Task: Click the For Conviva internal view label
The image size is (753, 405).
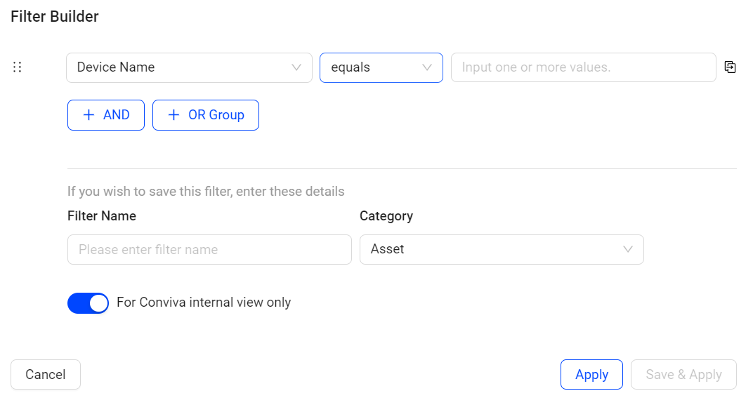Action: 204,303
